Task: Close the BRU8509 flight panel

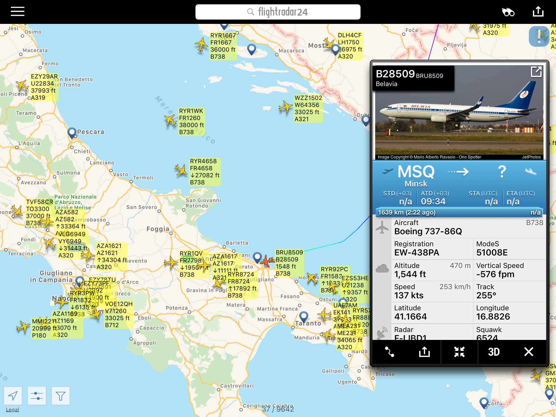Action: click(x=529, y=352)
